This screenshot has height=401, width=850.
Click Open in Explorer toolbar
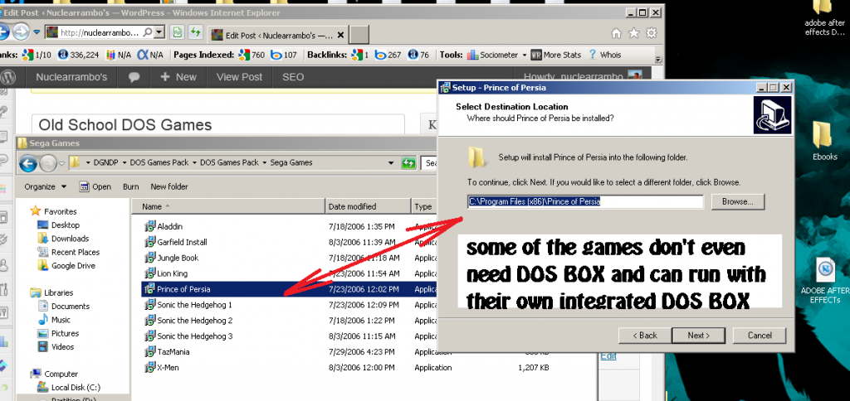(95, 186)
